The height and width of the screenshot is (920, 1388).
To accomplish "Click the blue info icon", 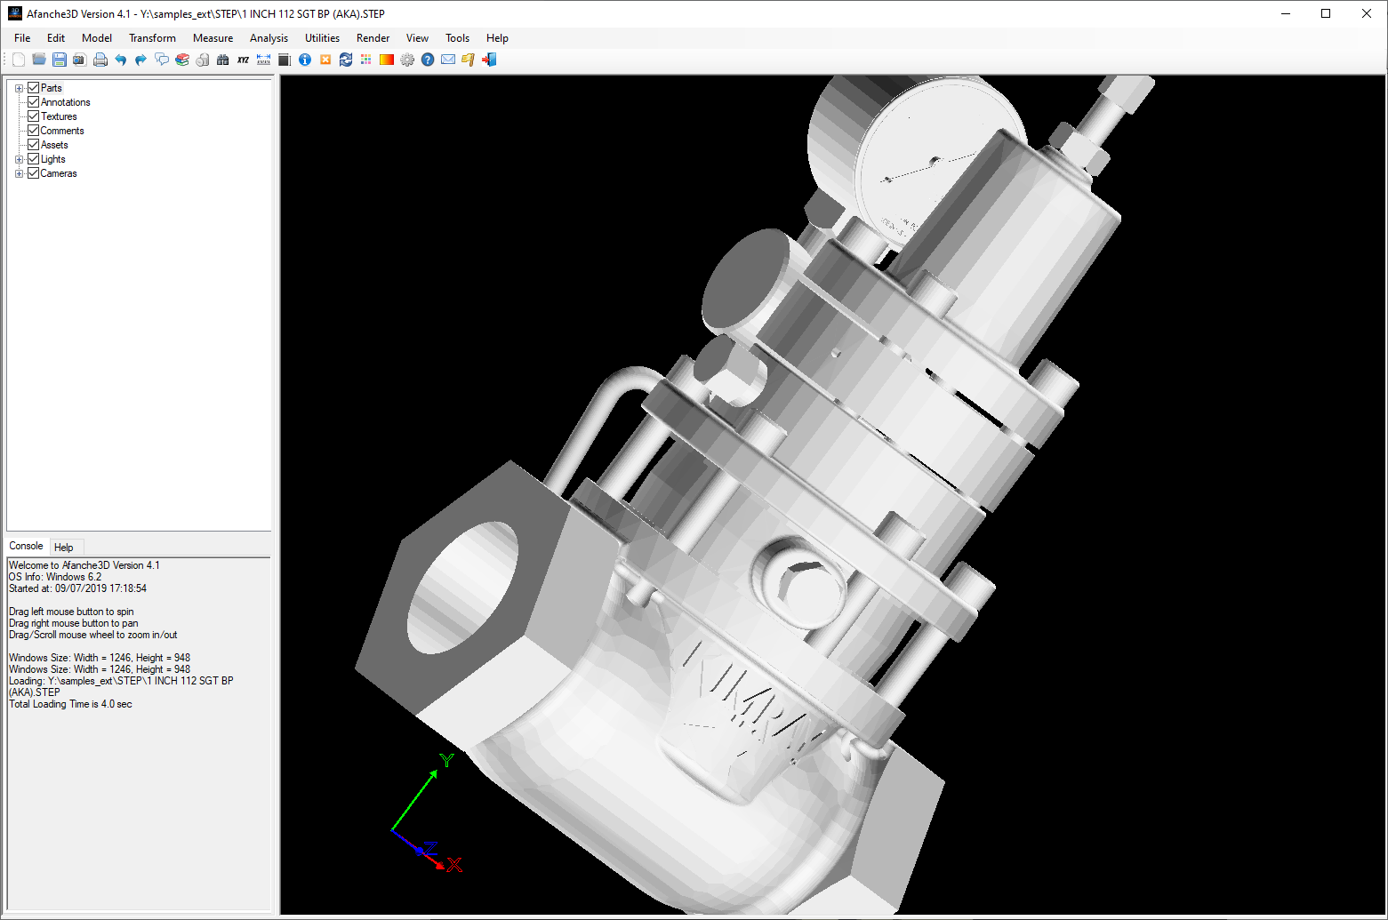I will coord(305,60).
